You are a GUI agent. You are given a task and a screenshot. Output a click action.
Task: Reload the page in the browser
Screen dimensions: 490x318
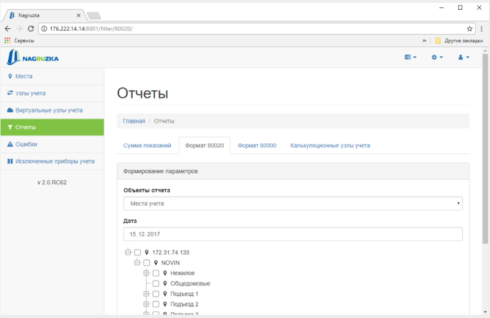(31, 29)
